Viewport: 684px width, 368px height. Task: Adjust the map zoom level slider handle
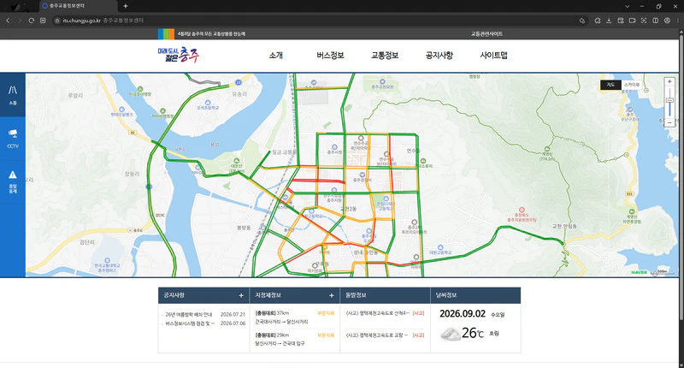click(669, 100)
